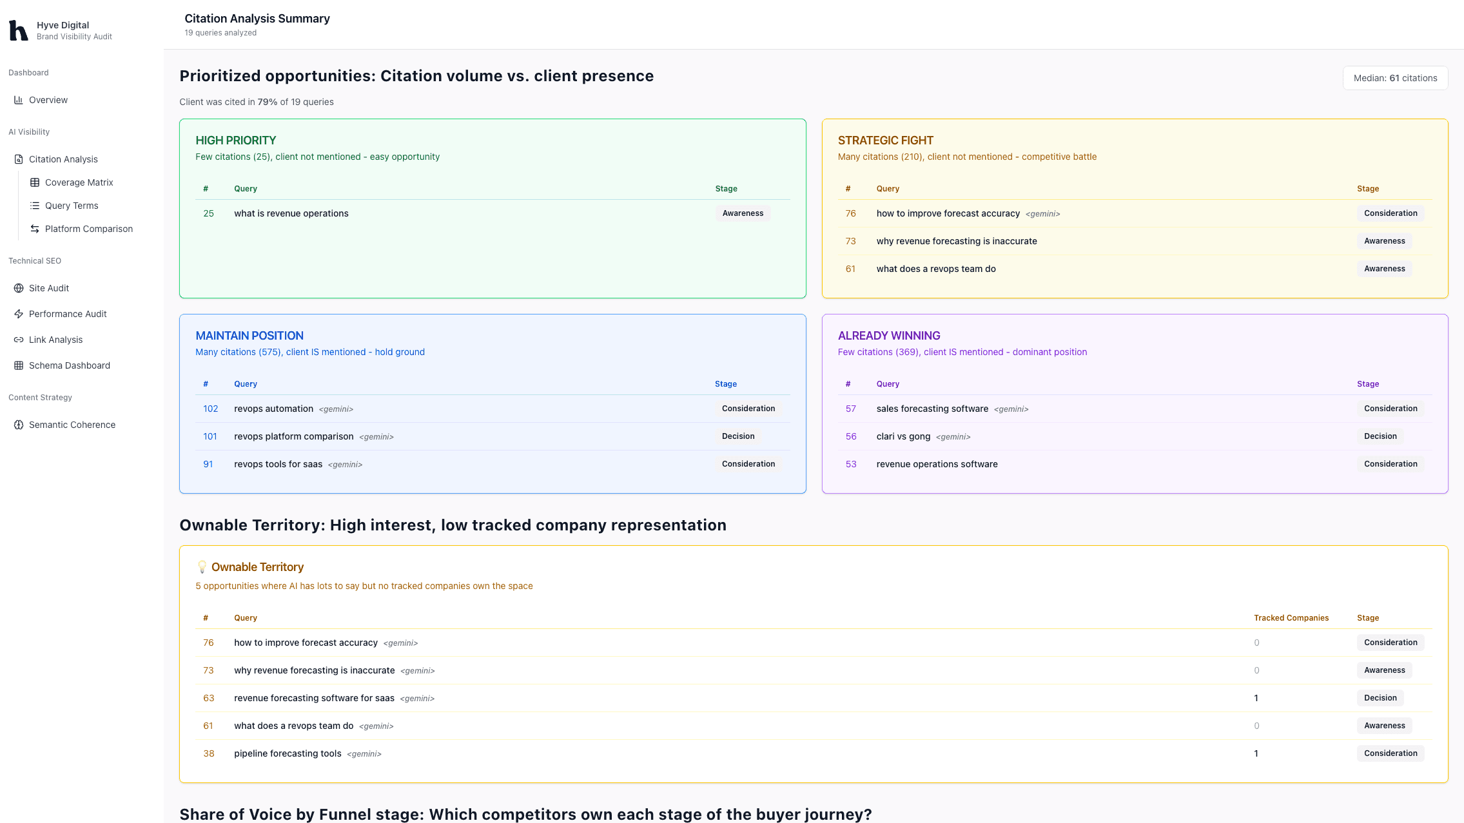Click the Coverage Matrix grid icon
Screen dimensions: 1464x823
point(35,182)
